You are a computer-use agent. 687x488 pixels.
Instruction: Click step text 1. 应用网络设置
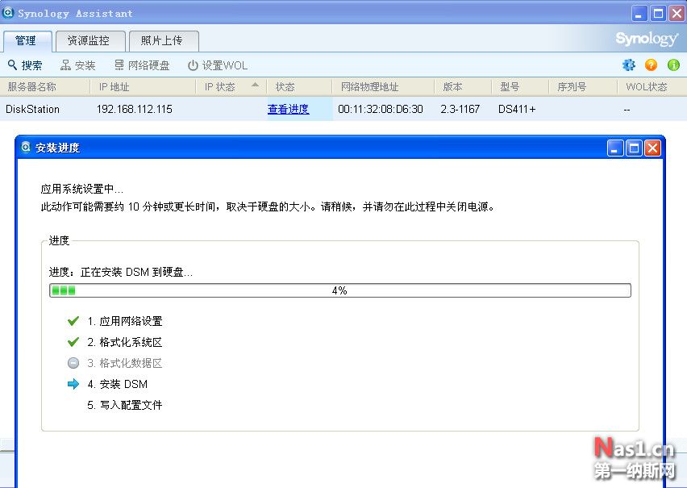point(125,321)
